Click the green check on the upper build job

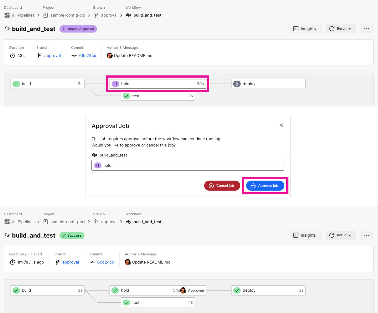(x=16, y=84)
